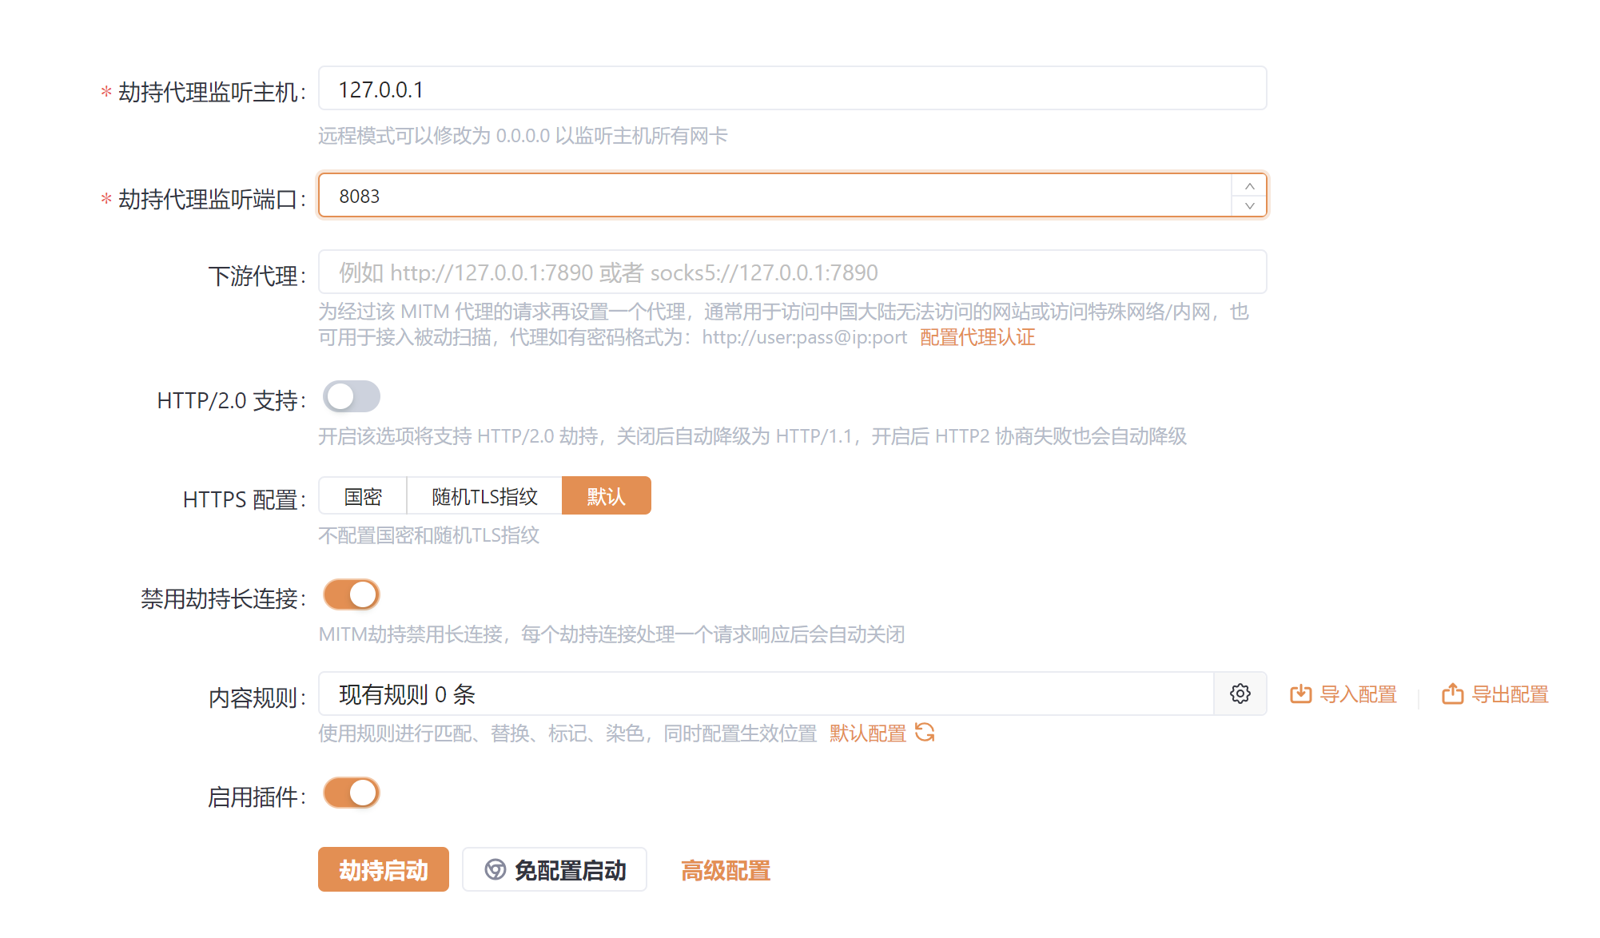Image resolution: width=1600 pixels, height=938 pixels.
Task: Click the 现有规则 0 条 rules field
Action: pyautogui.click(x=765, y=694)
